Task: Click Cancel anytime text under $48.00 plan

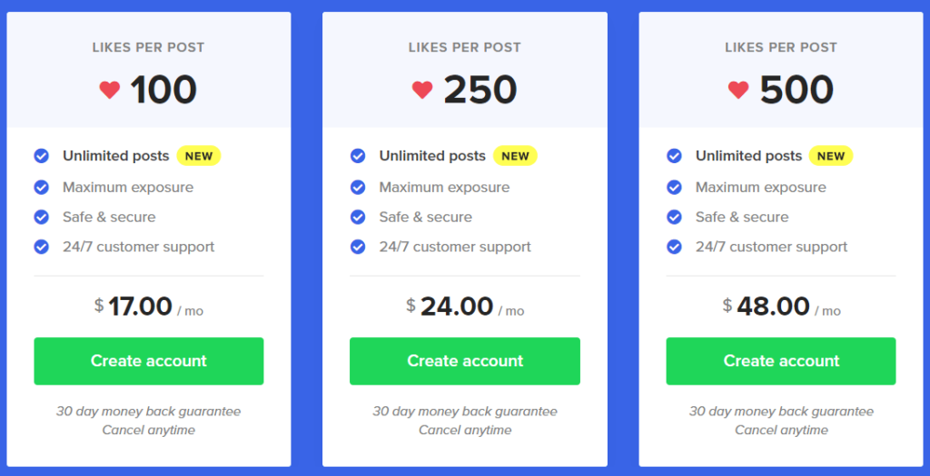Action: click(782, 430)
